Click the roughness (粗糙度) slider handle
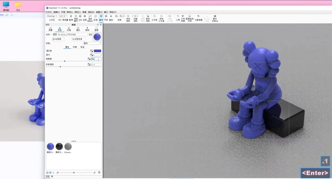Viewport: 332px width, 179px height. [x=65, y=61]
